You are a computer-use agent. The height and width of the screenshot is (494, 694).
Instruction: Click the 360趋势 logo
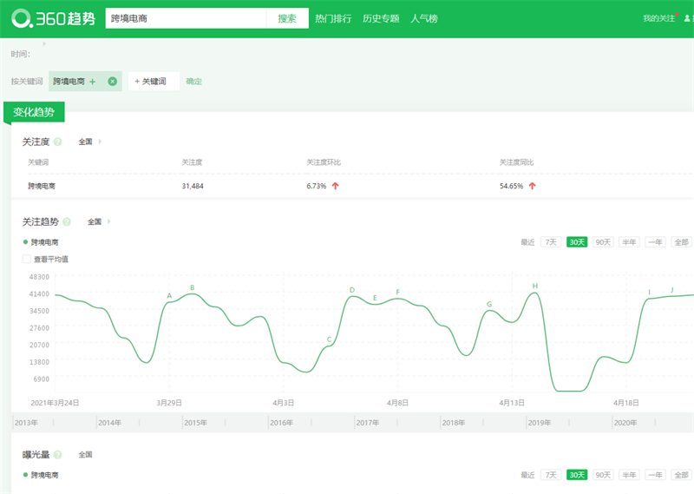coord(53,18)
